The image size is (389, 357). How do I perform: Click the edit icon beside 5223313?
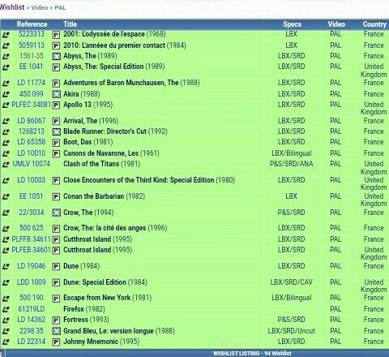click(x=6, y=35)
